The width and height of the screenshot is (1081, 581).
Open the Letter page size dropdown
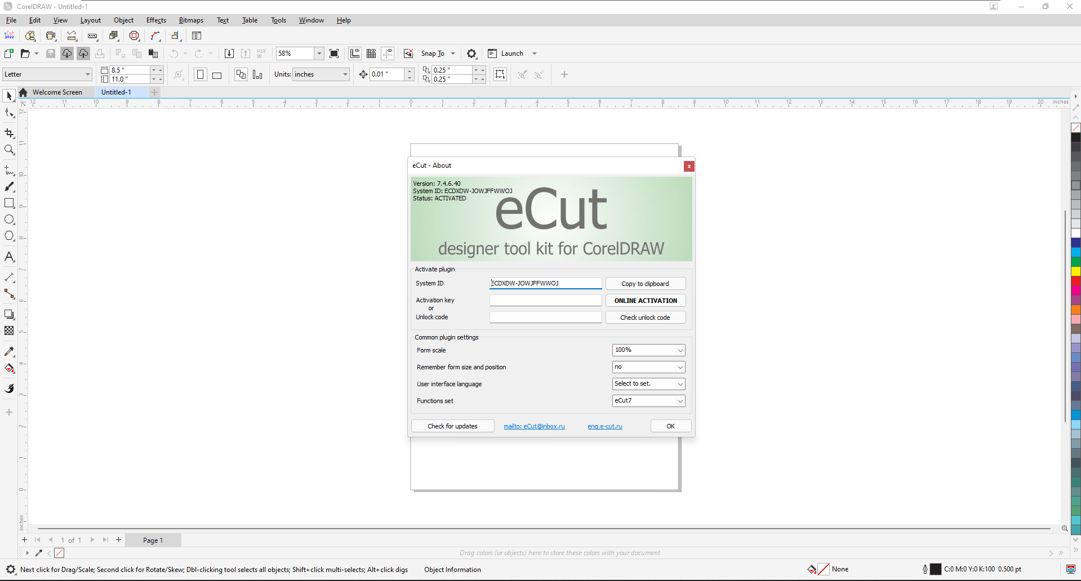[88, 74]
